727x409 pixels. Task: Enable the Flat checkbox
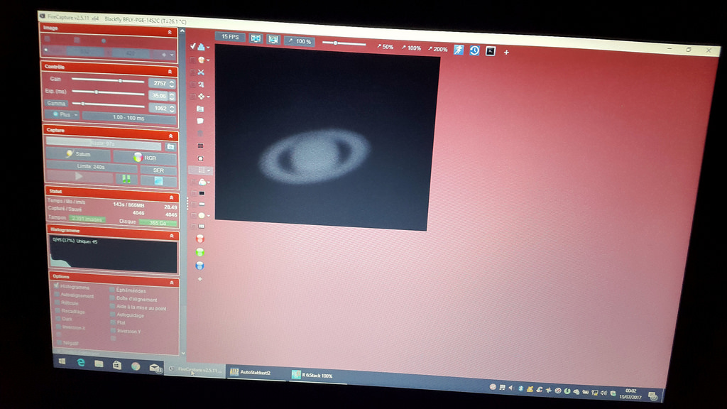[113, 322]
